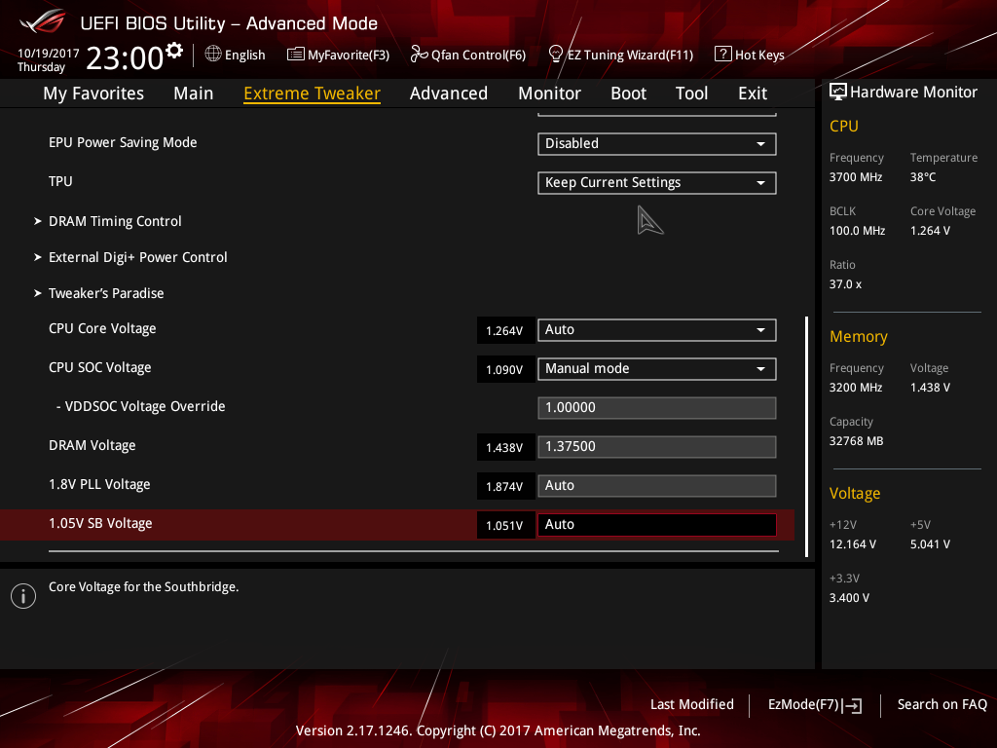Click the 1.8V PLL Voltage field

657,485
